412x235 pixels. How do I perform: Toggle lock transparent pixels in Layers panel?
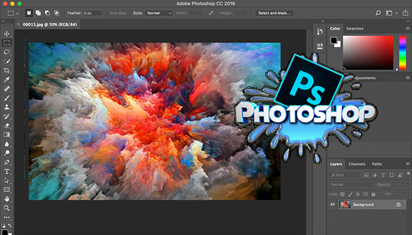click(343, 193)
